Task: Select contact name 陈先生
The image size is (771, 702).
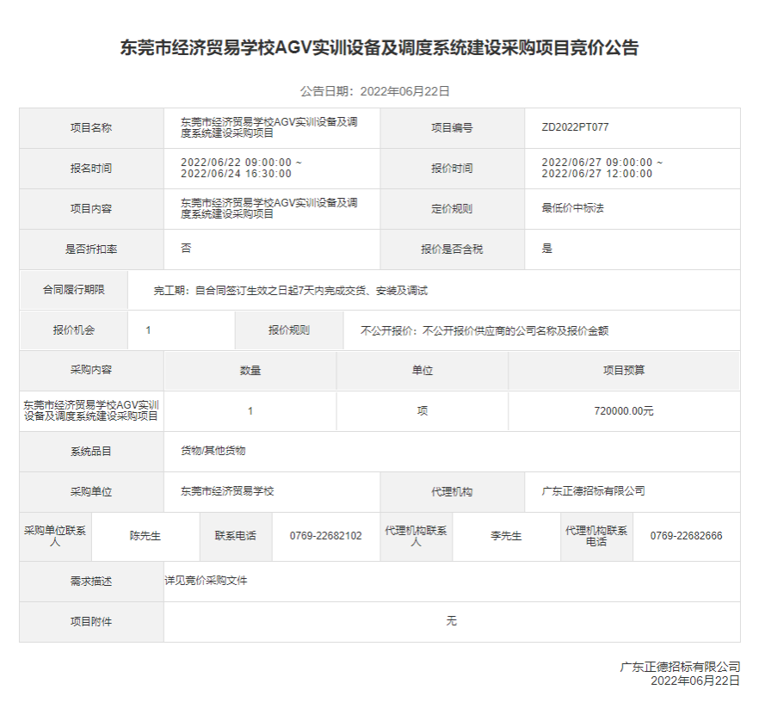Action: [145, 536]
